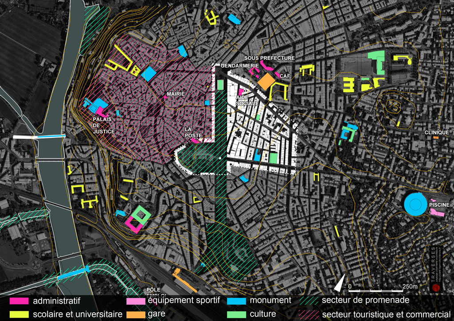Click the GENDARMERIE map label
Screen dimensions: 454x321
coord(240,66)
